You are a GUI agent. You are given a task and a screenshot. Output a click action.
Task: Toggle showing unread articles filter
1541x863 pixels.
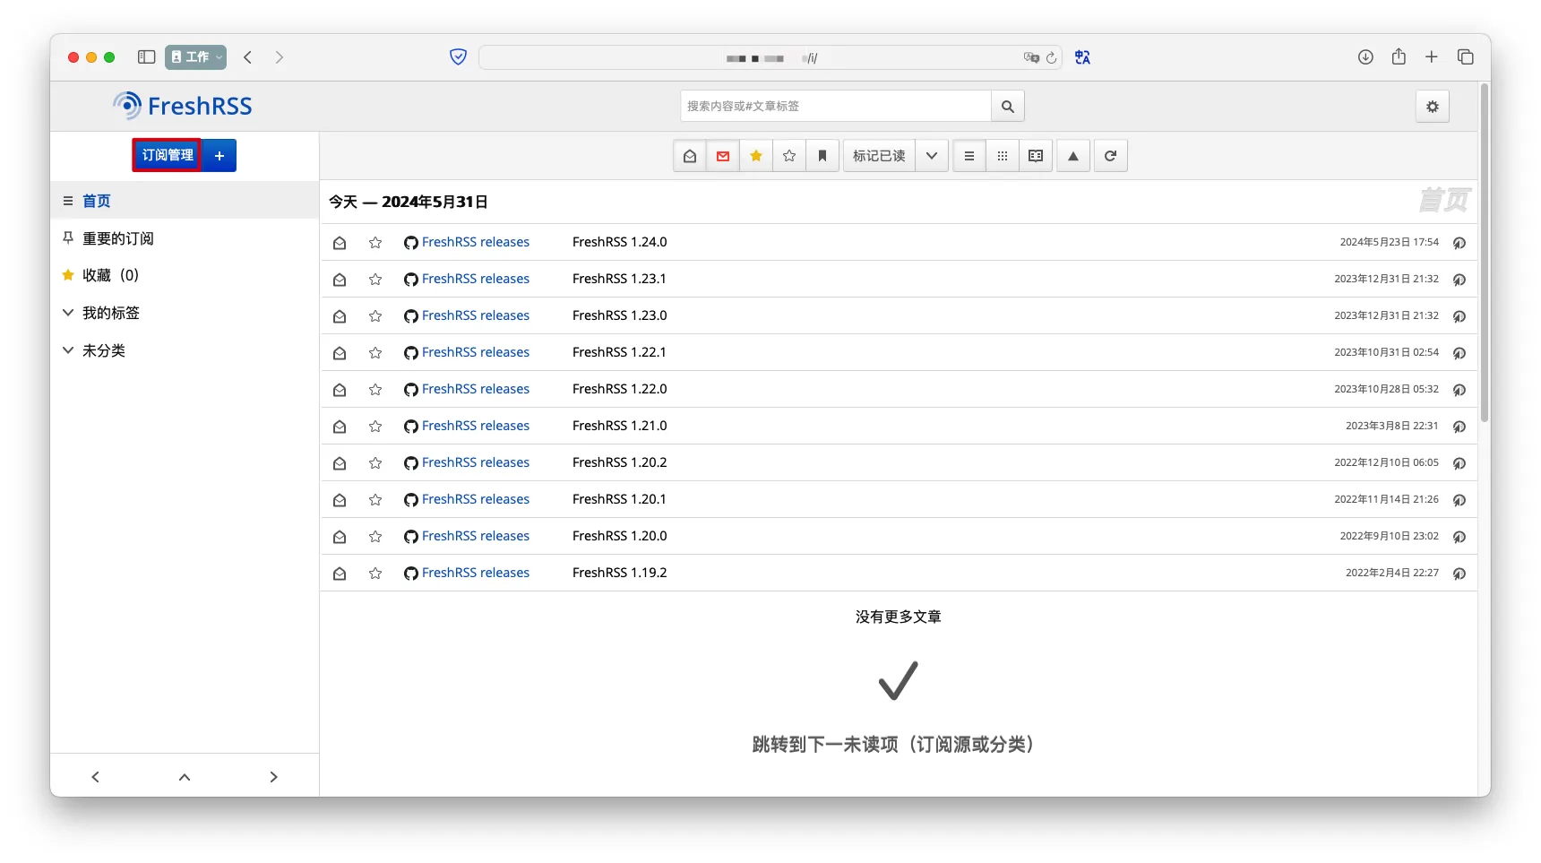tap(723, 156)
